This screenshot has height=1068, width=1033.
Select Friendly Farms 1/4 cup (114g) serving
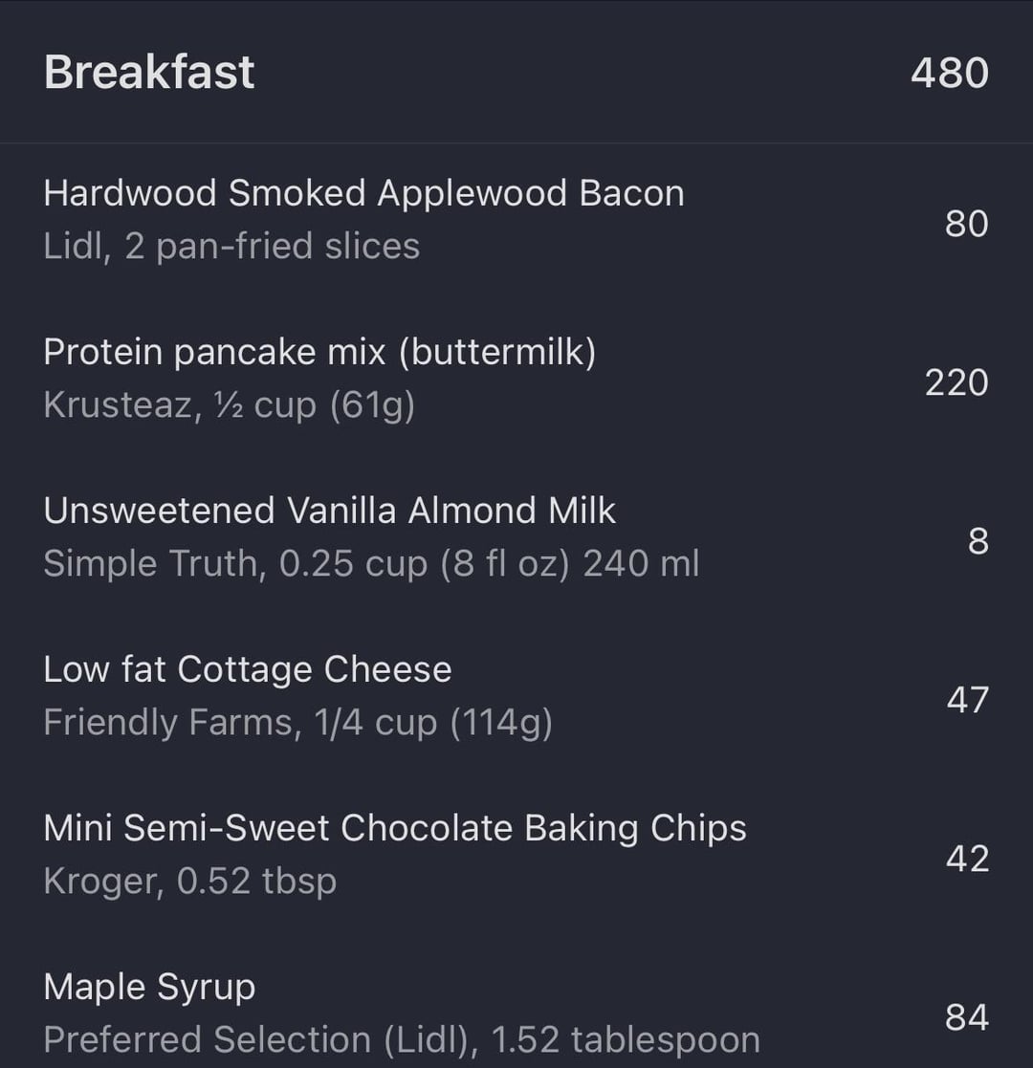297,723
